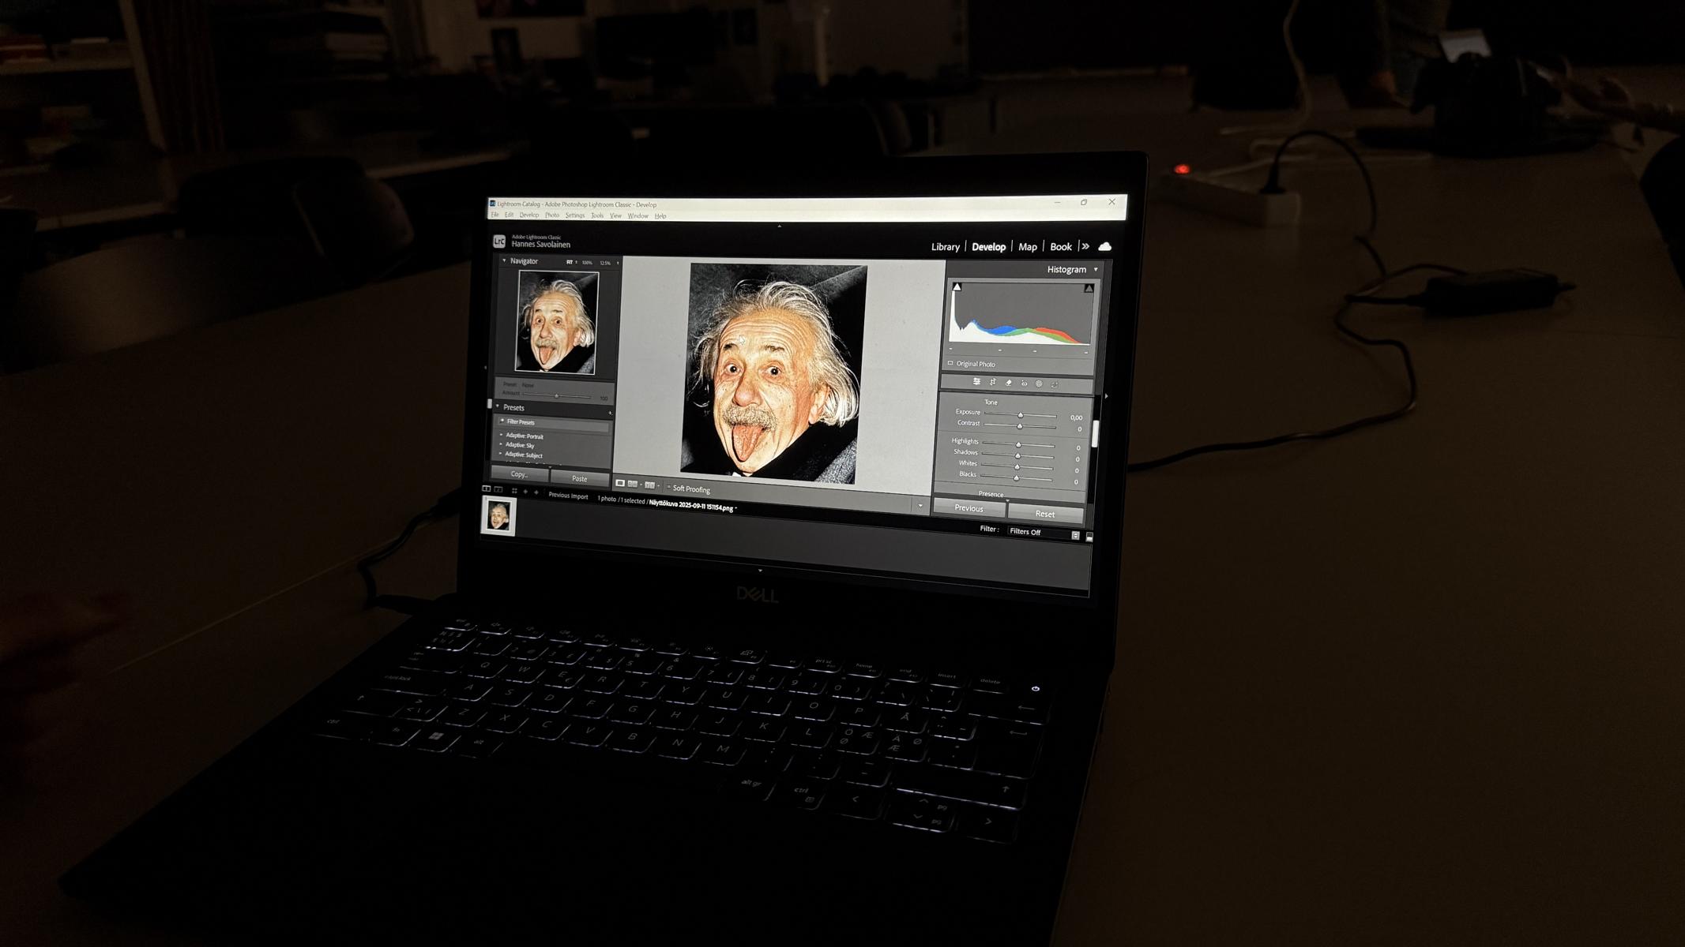The height and width of the screenshot is (947, 1685).
Task: Open the Photo menu
Action: [551, 215]
